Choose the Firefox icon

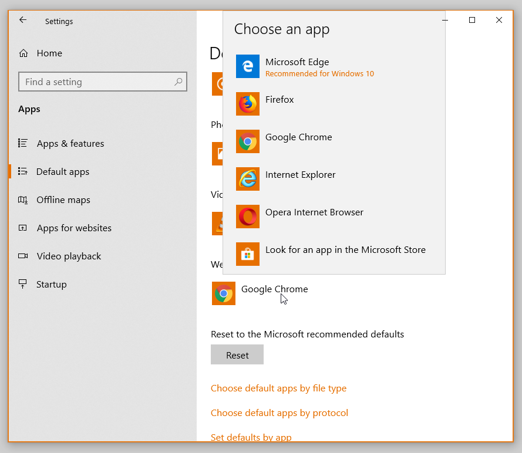248,104
